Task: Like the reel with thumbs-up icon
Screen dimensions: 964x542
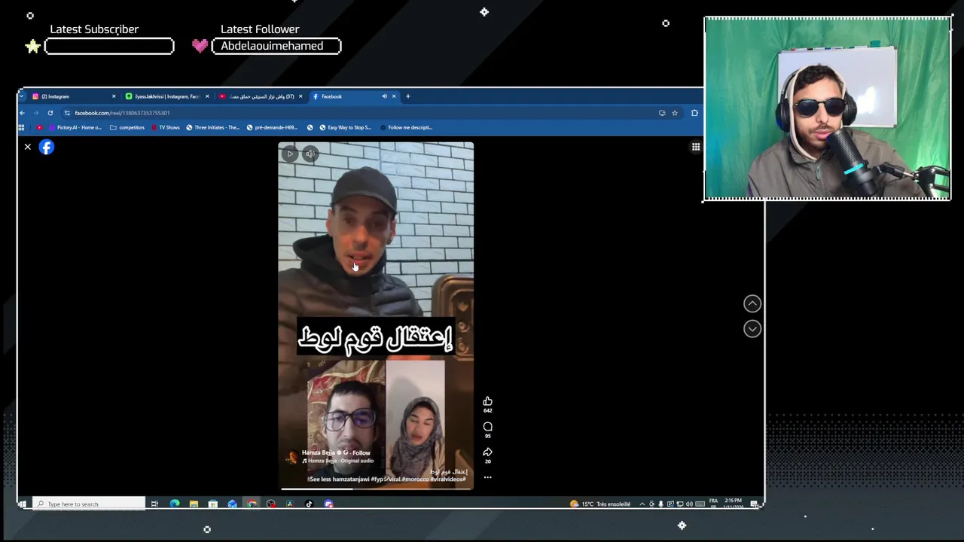Action: [x=487, y=401]
